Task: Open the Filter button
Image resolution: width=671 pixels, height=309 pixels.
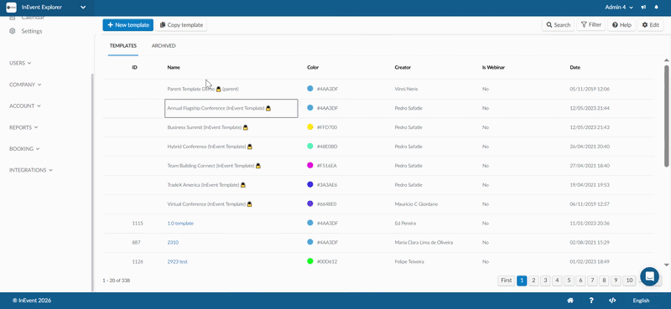Action: 590,25
